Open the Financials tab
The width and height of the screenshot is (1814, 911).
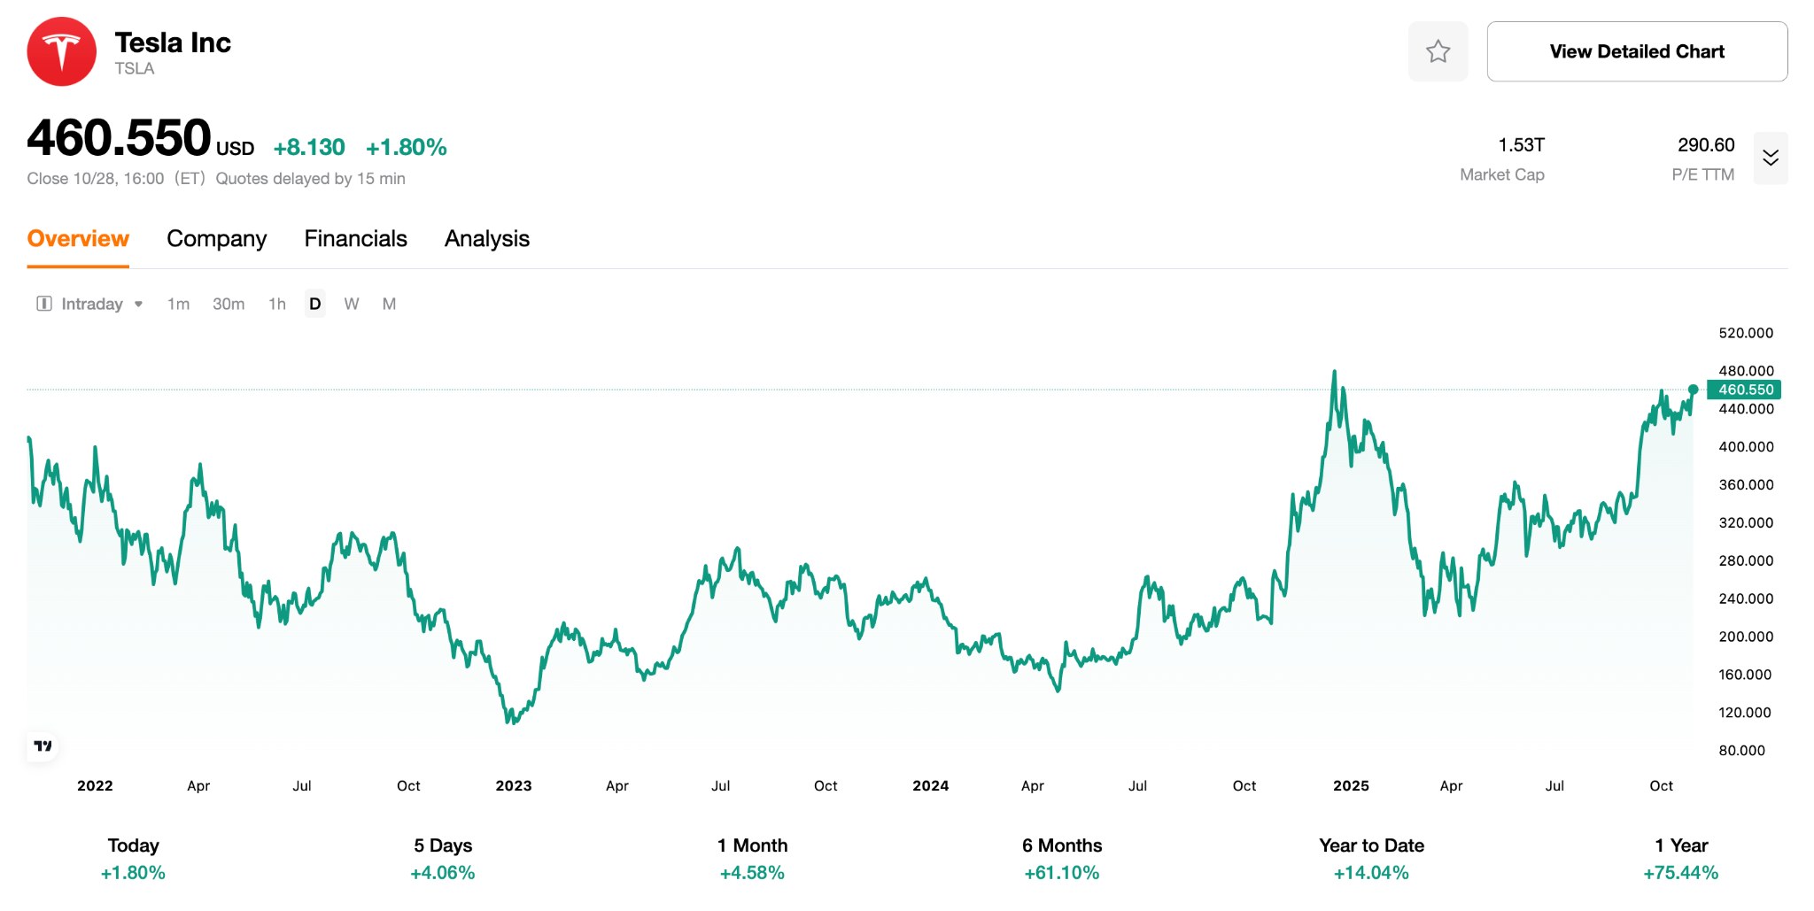tap(355, 238)
